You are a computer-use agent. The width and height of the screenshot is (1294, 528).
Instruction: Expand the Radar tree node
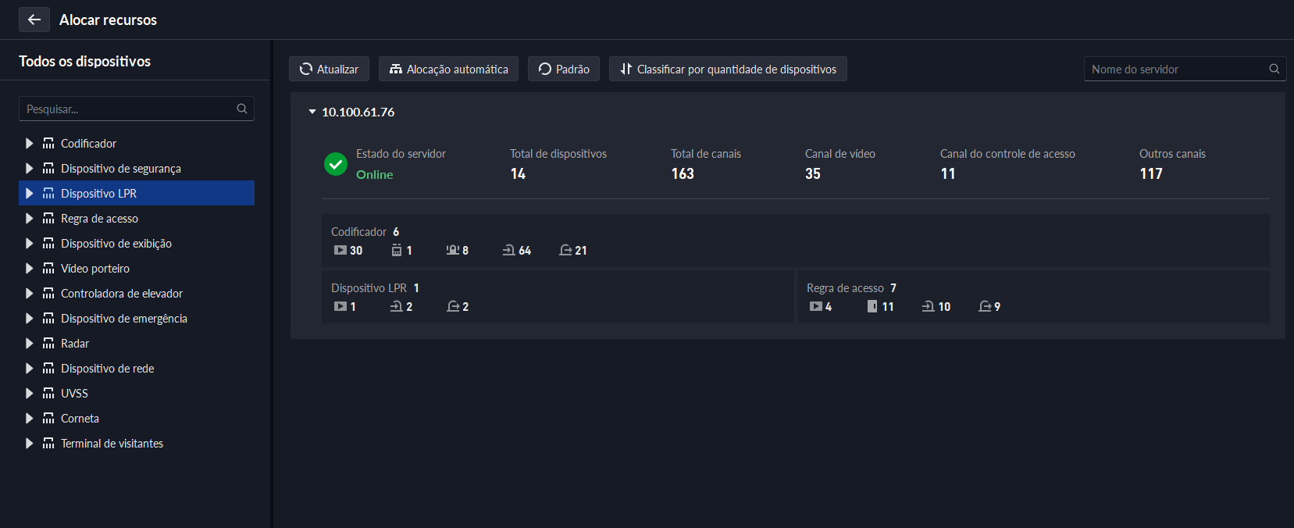(x=29, y=344)
